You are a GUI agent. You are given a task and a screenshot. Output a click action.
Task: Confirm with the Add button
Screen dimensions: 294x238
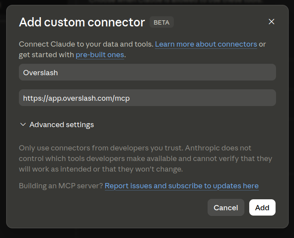pyautogui.click(x=262, y=208)
